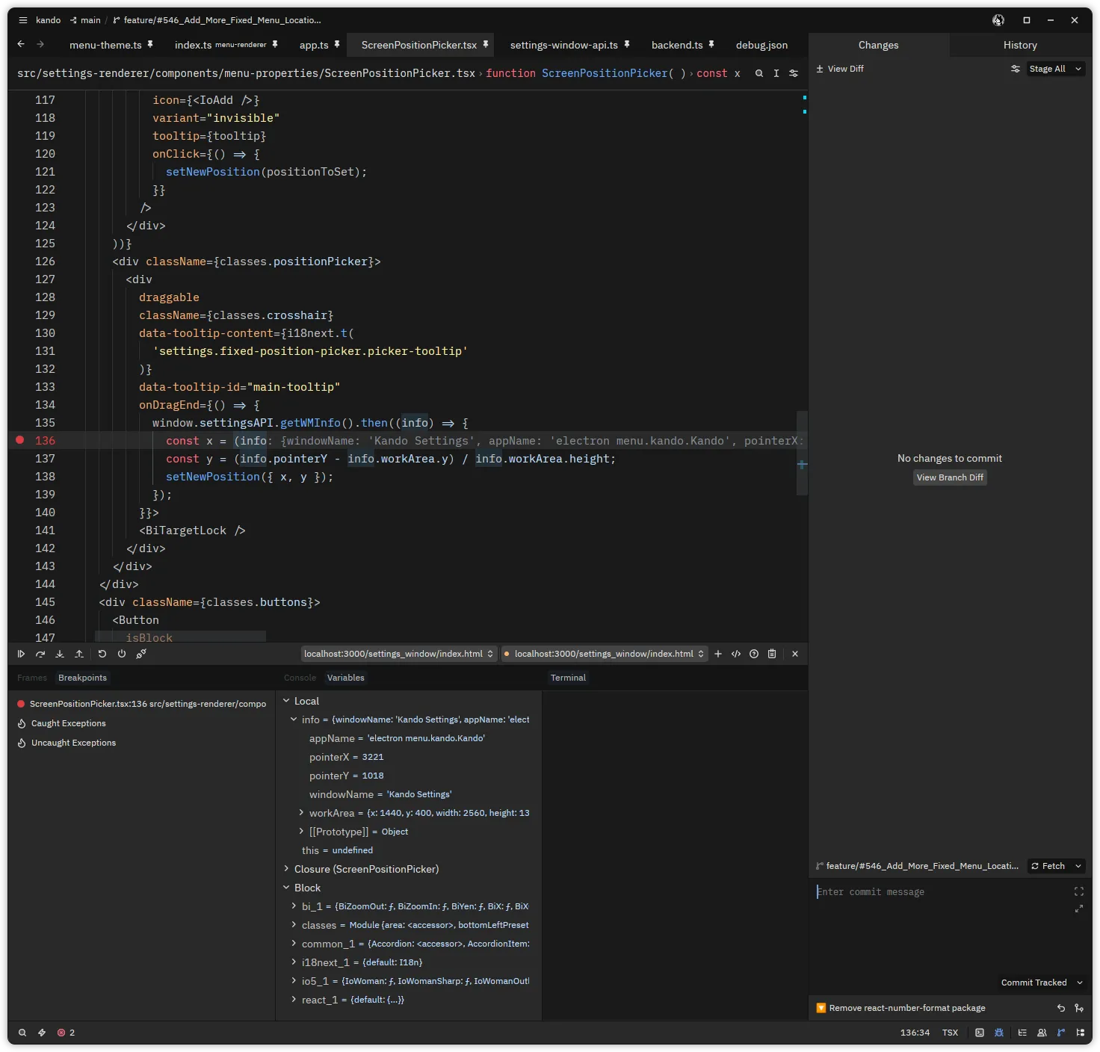
Task: Toggle the project panel in status bar
Action: 1081,1033
